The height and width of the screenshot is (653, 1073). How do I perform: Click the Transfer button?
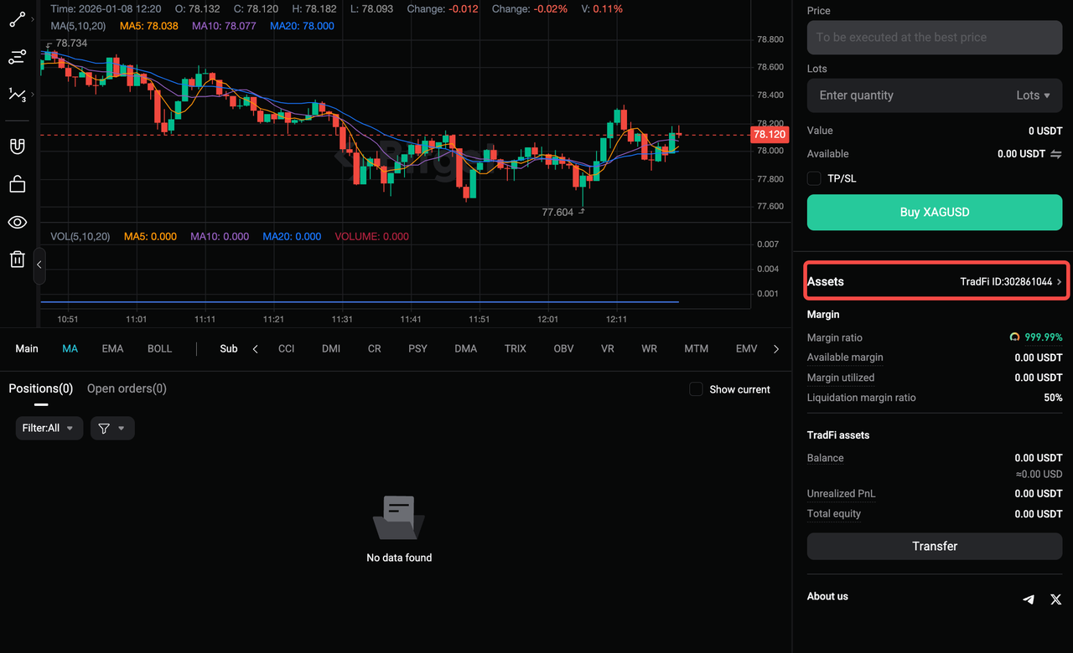[934, 546]
